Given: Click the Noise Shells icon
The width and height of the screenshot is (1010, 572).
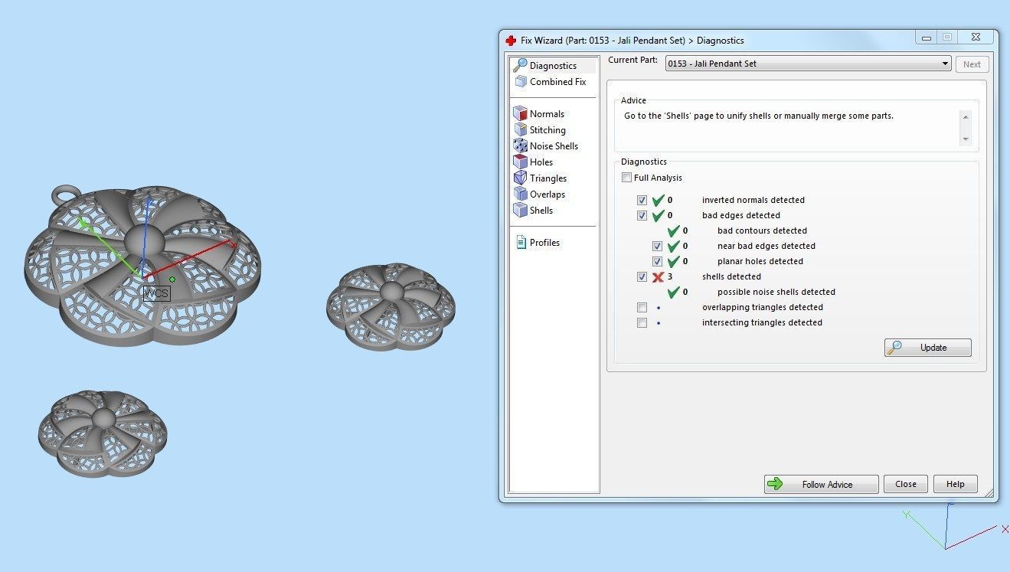Looking at the screenshot, I should coord(521,145).
